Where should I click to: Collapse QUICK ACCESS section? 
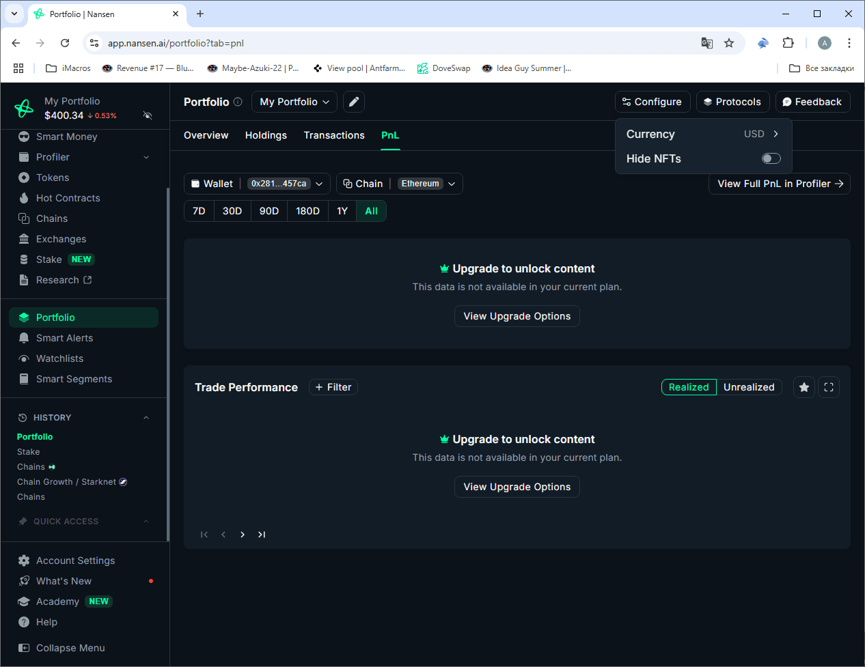tap(146, 522)
